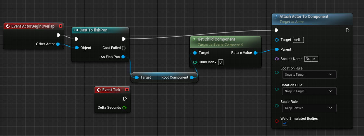Open the Location Rule dropdown
This screenshot has width=364, height=136.
coord(309,75)
